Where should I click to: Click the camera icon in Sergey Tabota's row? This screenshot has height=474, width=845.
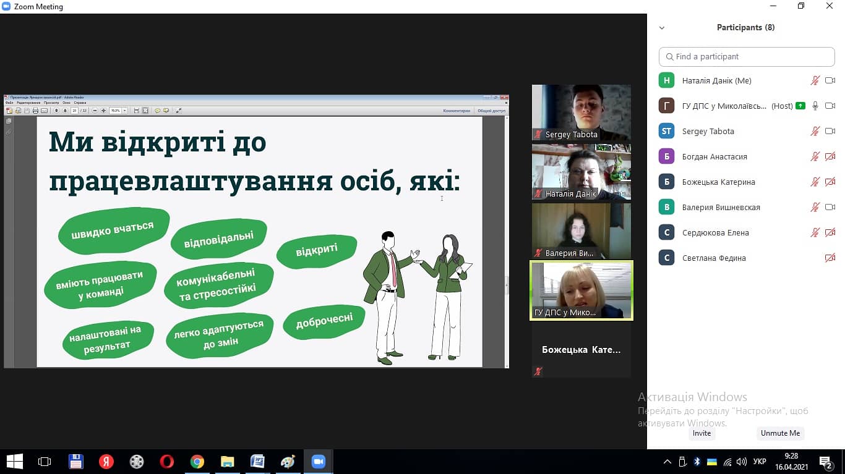[x=830, y=131]
